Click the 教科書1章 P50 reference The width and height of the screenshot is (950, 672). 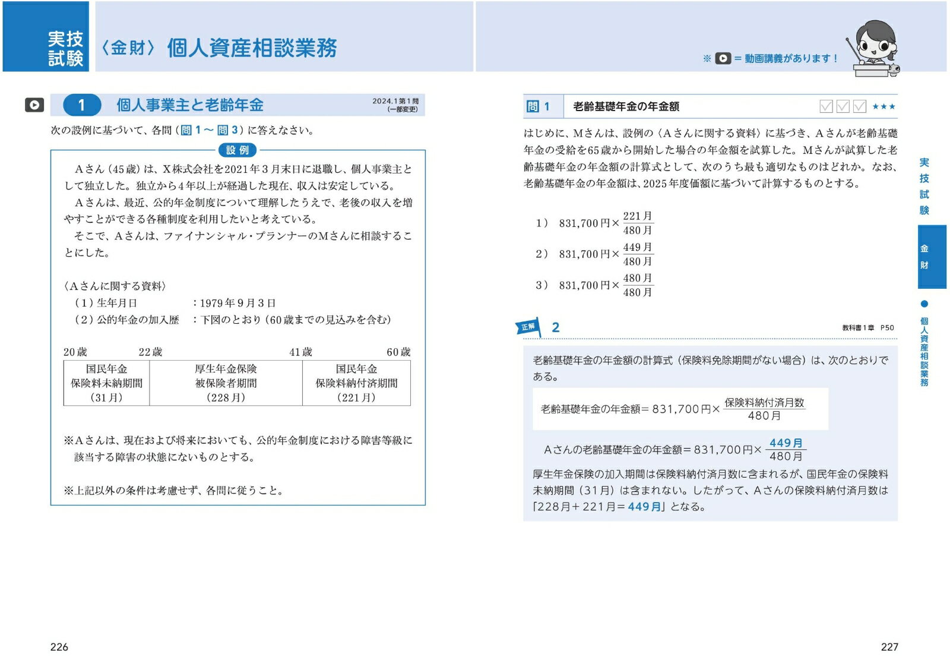pyautogui.click(x=868, y=327)
